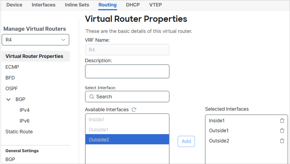
Task: Open BGP under General Settings
Action: [x=10, y=159]
